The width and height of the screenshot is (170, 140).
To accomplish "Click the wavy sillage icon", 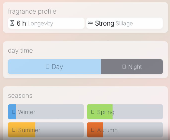I will tap(90, 23).
